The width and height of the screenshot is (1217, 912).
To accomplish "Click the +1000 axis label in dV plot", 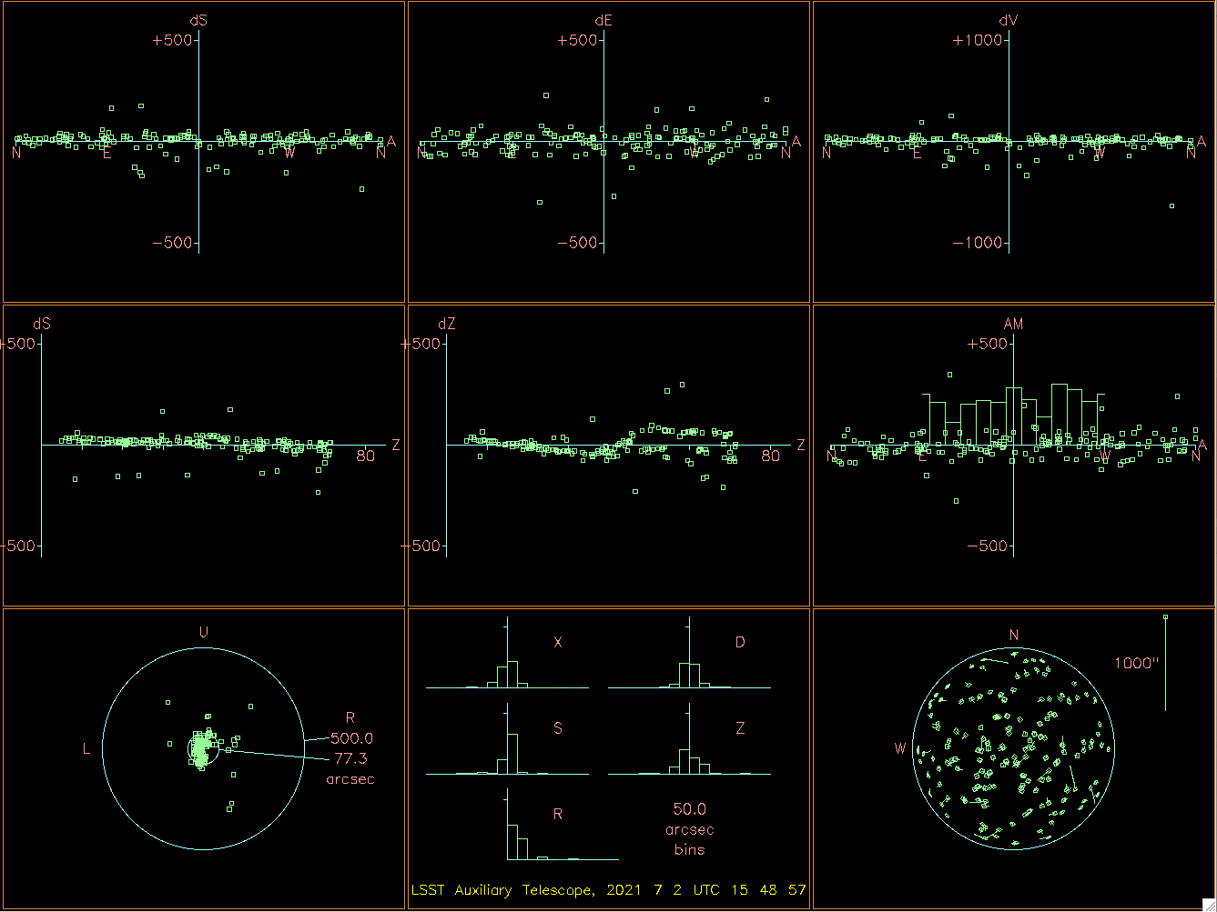I will 977,40.
